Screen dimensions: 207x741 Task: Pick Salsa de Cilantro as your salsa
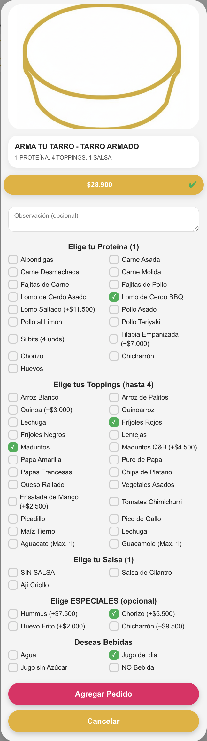114,572
